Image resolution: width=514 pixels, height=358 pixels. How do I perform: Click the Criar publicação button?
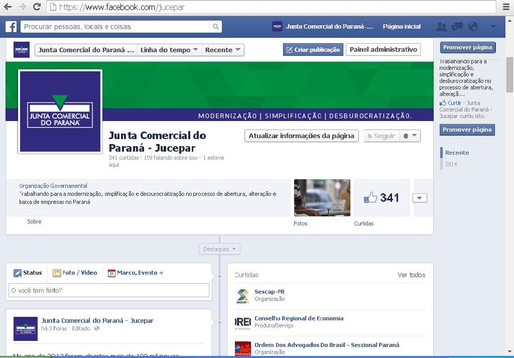tap(313, 50)
